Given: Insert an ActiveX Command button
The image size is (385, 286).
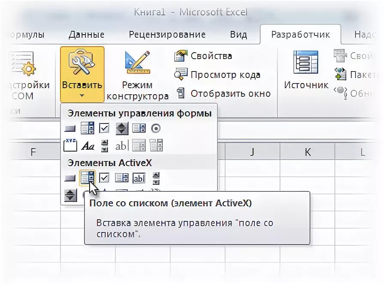Looking at the screenshot, I should (70, 178).
